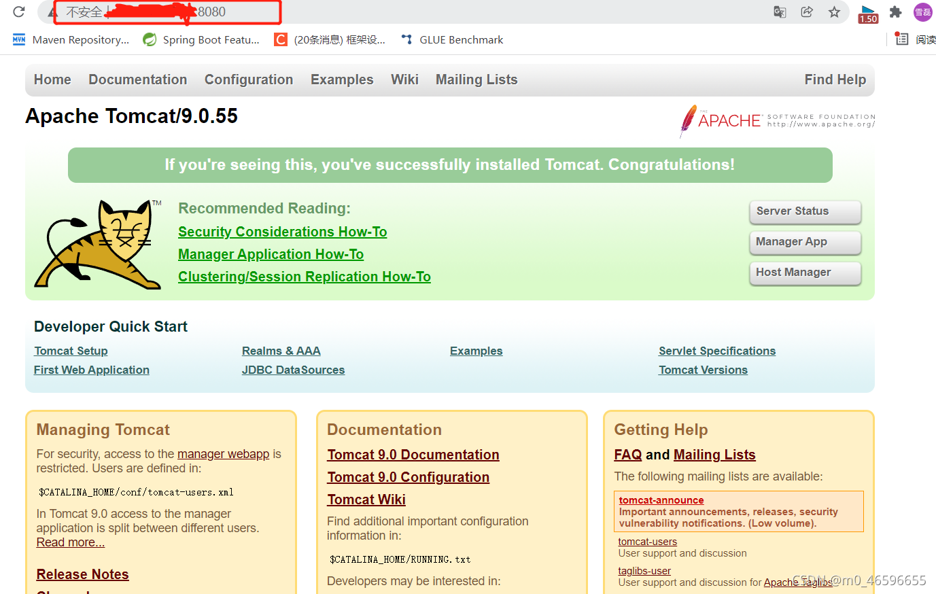The image size is (936, 594).
Task: Open Configuration in the nav bar
Action: tap(249, 80)
